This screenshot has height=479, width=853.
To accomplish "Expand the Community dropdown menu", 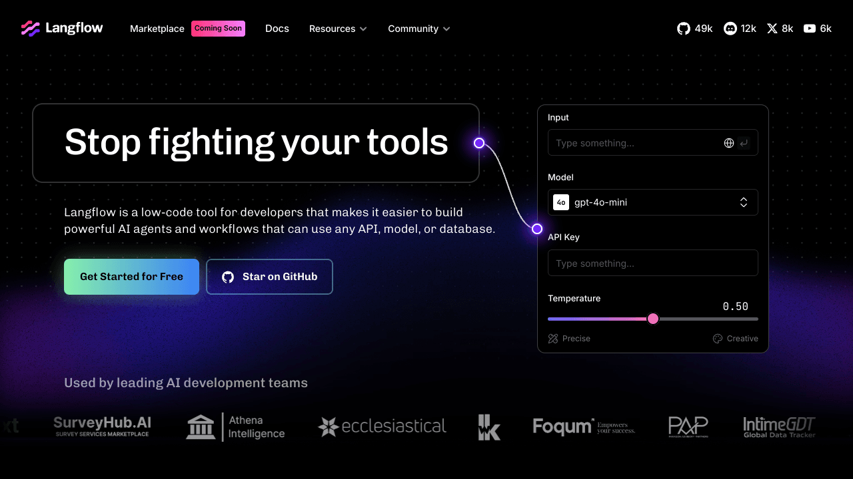I will point(419,29).
